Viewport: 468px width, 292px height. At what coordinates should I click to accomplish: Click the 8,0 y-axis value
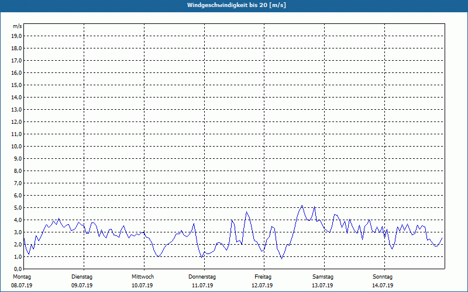coord(18,171)
